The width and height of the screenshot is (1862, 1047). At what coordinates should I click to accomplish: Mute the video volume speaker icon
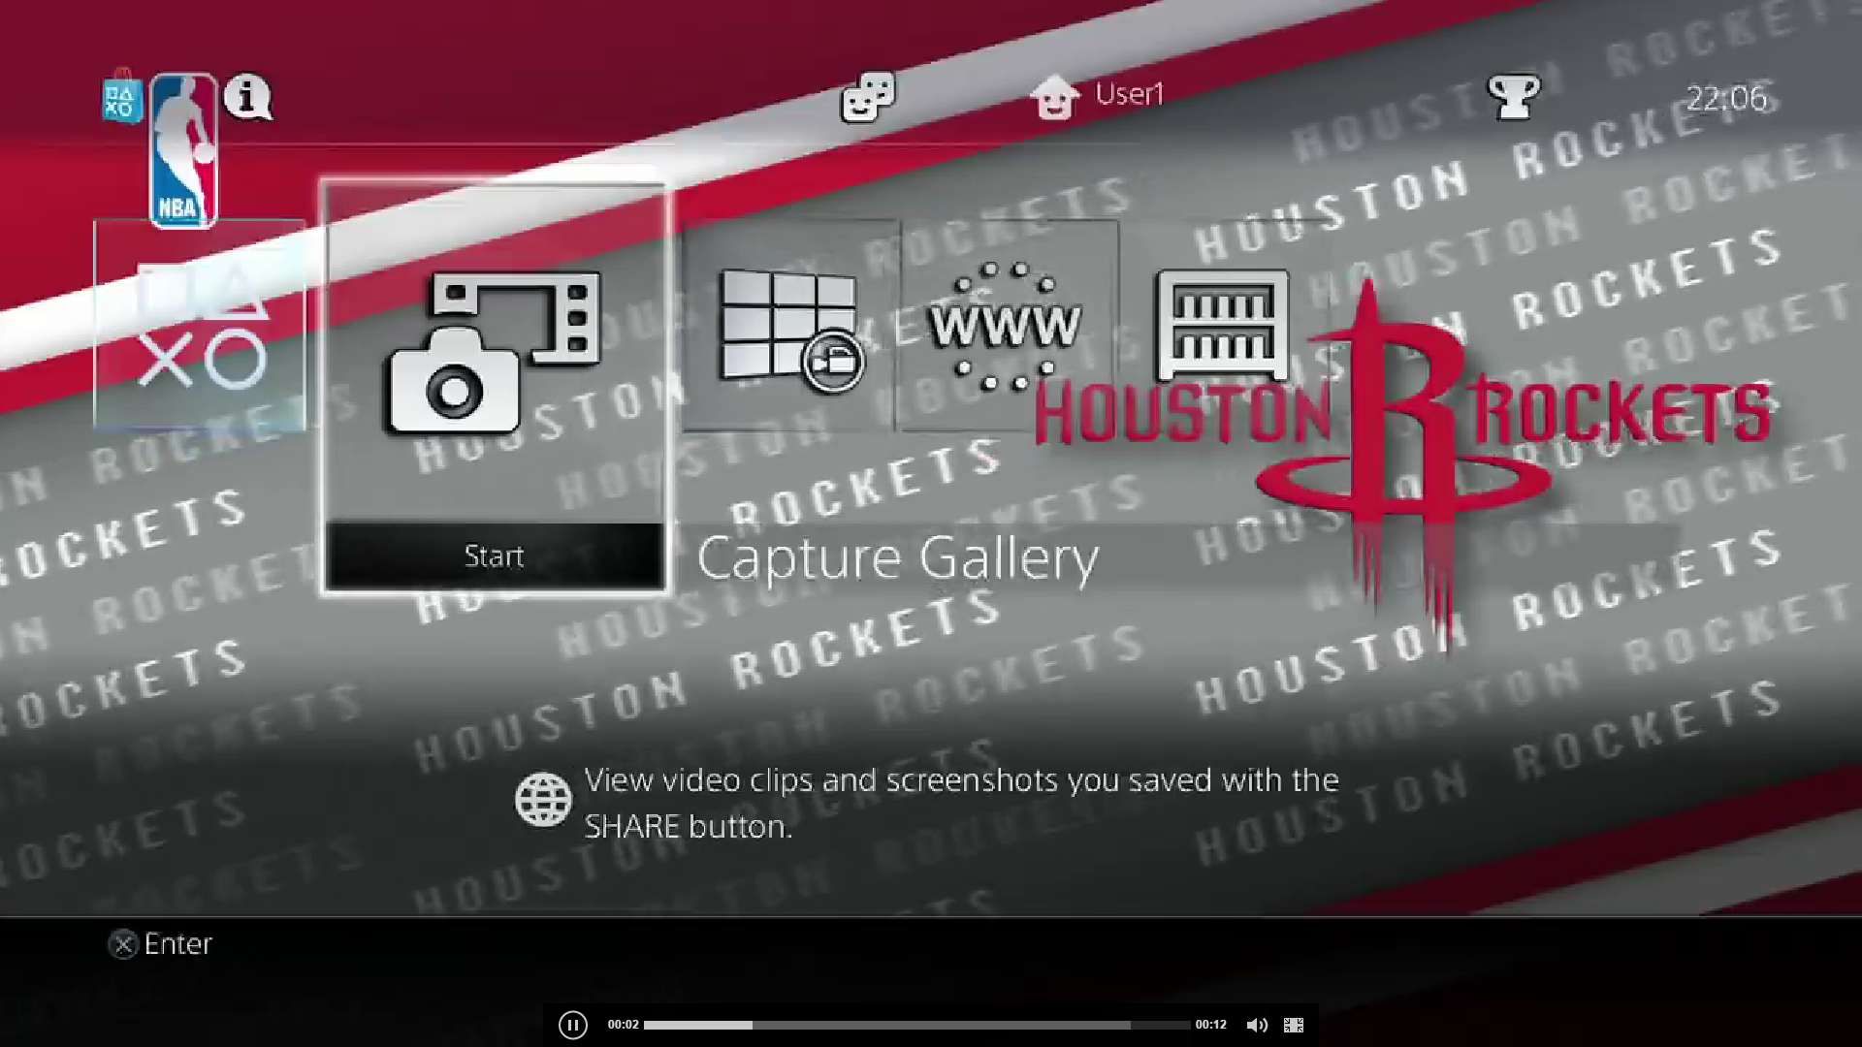coord(1258,1024)
